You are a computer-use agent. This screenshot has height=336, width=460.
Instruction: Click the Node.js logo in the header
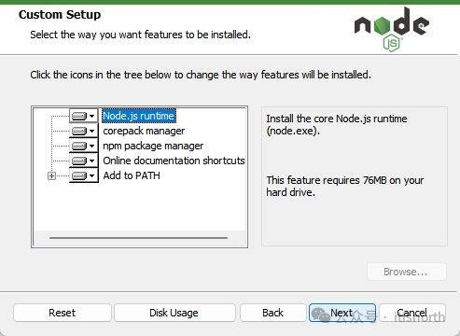[392, 29]
